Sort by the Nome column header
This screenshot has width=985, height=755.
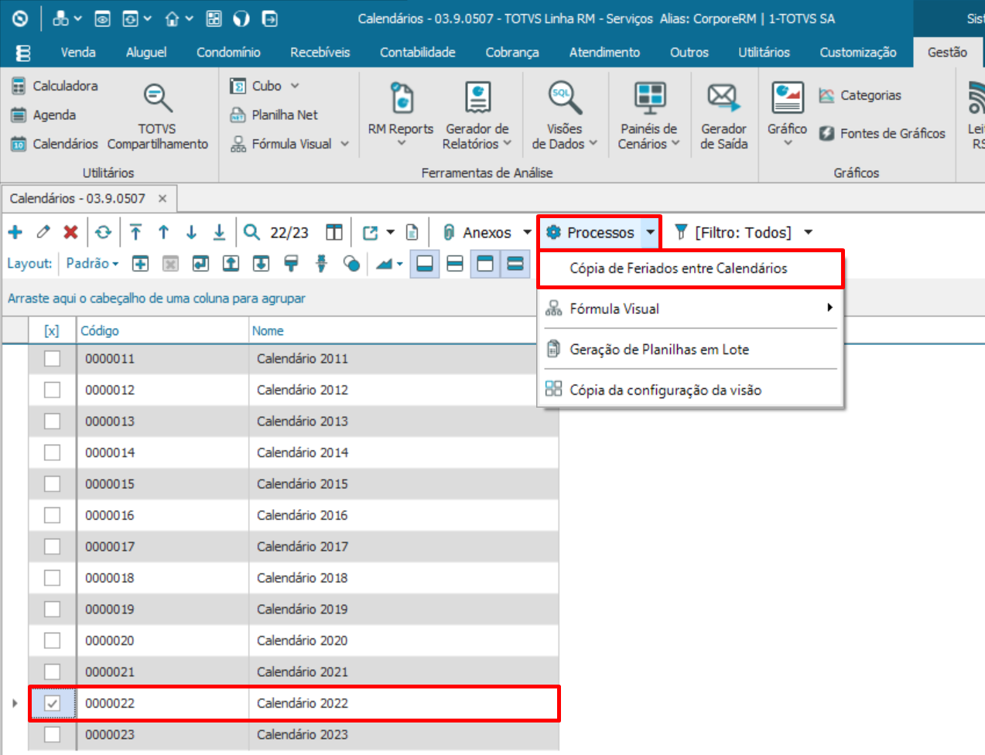(x=268, y=330)
